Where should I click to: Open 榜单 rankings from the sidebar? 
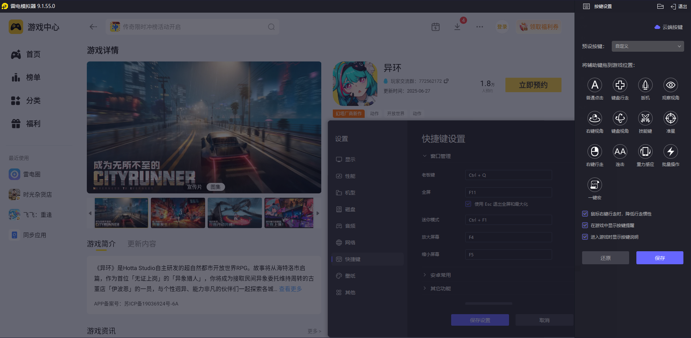(33, 77)
